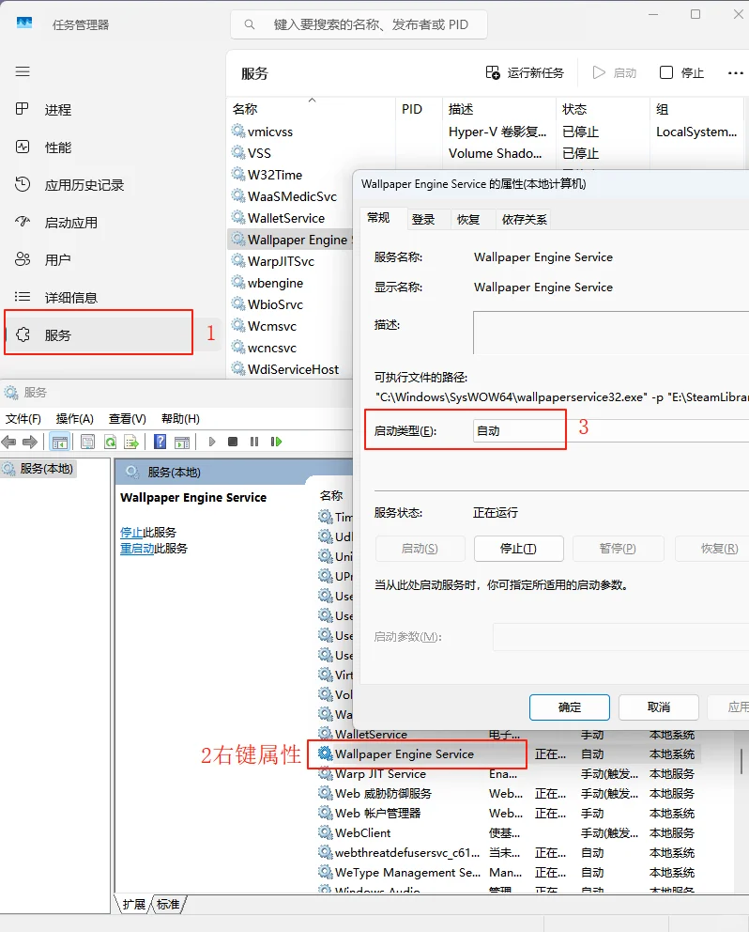Switch to 扩展 tab at bottom of Services
Image resolution: width=749 pixels, height=932 pixels.
133,904
